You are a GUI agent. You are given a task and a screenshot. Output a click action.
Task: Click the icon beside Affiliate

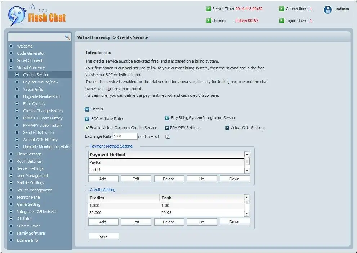11,219
